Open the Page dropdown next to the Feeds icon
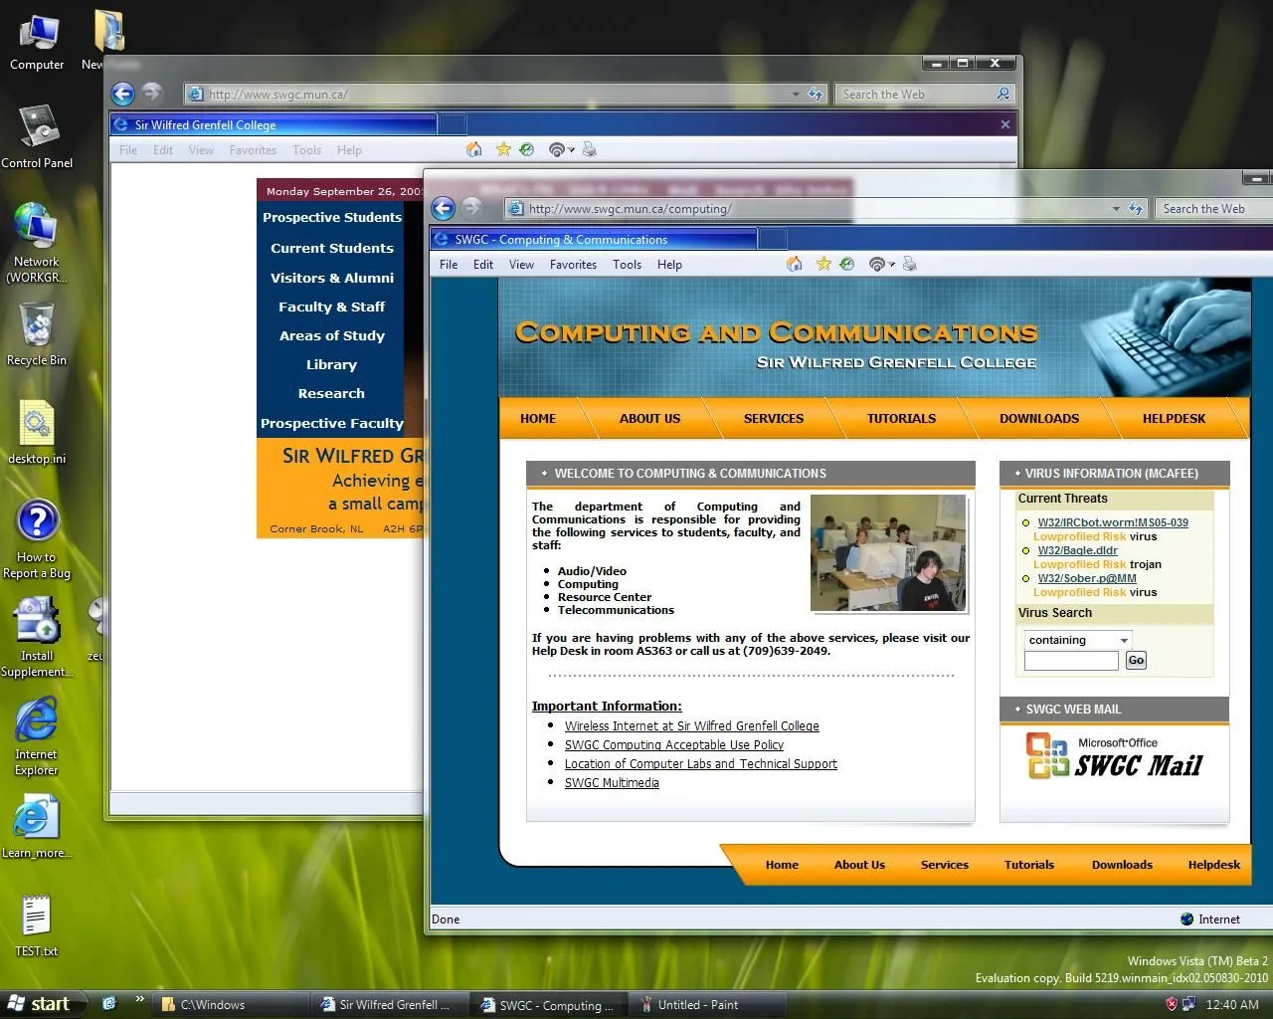 coord(893,264)
